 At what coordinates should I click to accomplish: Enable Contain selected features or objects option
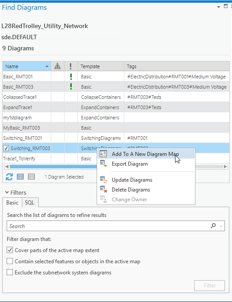pyautogui.click(x=10, y=261)
